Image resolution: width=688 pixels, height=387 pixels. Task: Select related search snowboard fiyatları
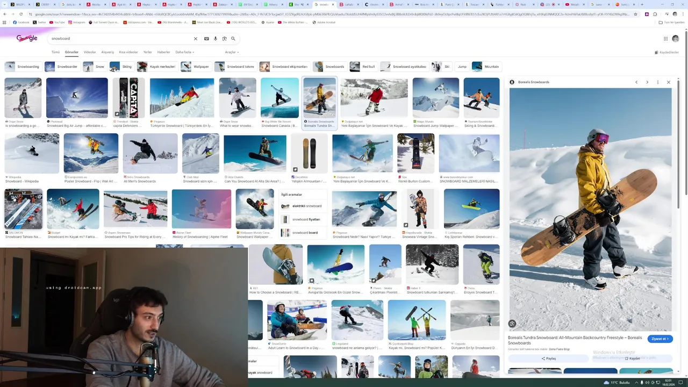pyautogui.click(x=303, y=219)
